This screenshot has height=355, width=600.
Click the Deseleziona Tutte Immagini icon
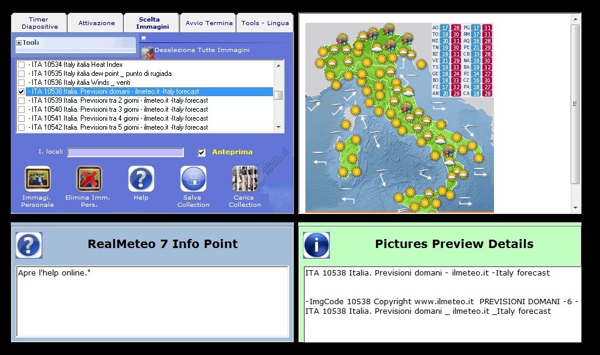147,53
